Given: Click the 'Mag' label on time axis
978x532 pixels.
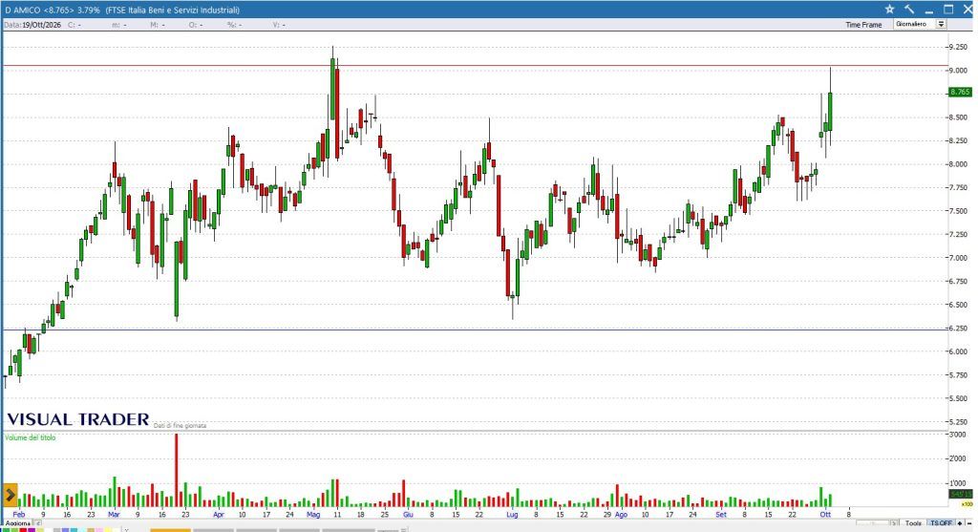Looking at the screenshot, I should [313, 515].
